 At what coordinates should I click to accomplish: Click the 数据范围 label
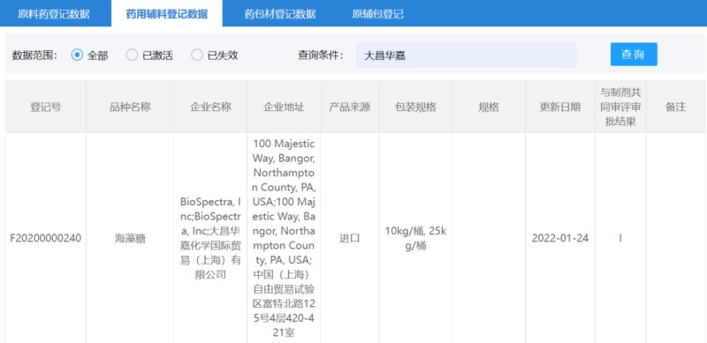pos(34,56)
